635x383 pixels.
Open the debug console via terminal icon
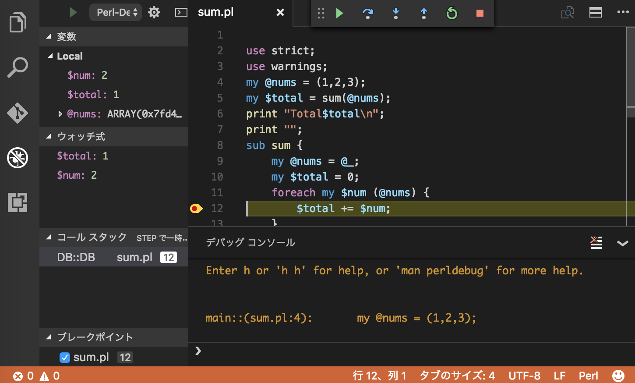click(181, 12)
